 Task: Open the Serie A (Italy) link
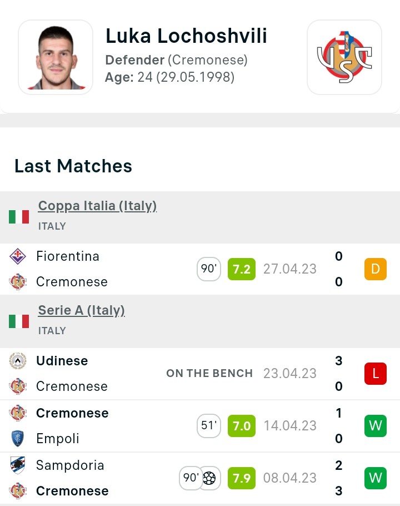point(81,310)
